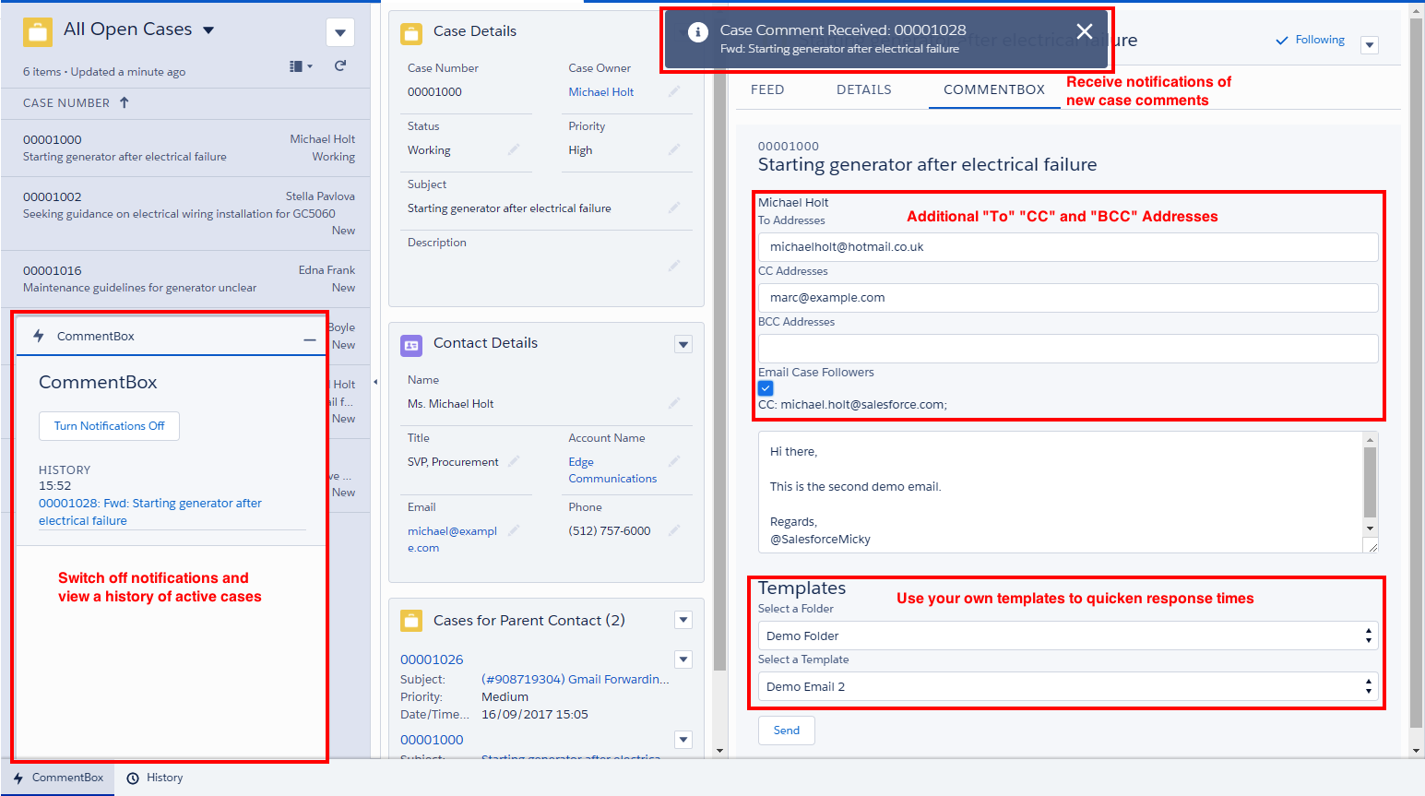Edit the Status field using the pencil icon
Image resolution: width=1425 pixels, height=796 pixels.
[x=514, y=149]
